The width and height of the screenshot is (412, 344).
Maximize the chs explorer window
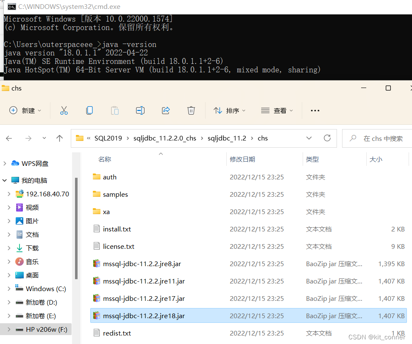tap(388, 88)
